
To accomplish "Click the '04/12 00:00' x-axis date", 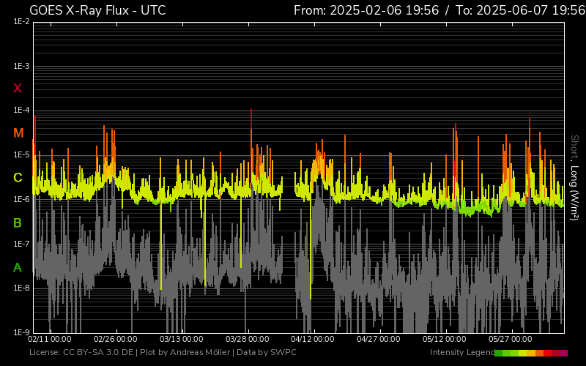I will click(x=313, y=339).
